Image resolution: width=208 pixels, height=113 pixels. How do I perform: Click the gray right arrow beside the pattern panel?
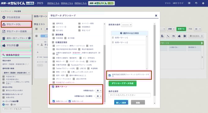pos(202,57)
